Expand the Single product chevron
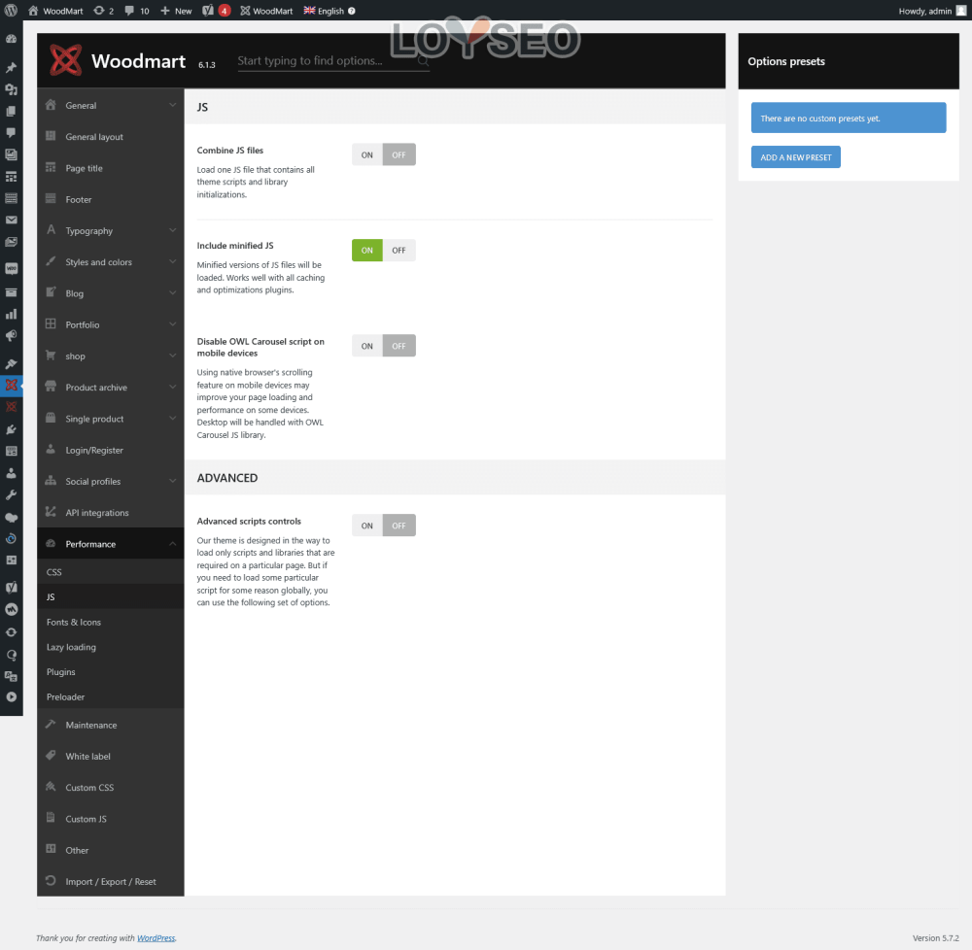 pos(172,419)
